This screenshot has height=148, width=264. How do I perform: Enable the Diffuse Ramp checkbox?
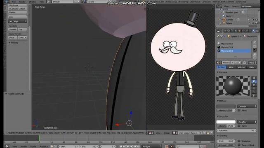coord(239,110)
